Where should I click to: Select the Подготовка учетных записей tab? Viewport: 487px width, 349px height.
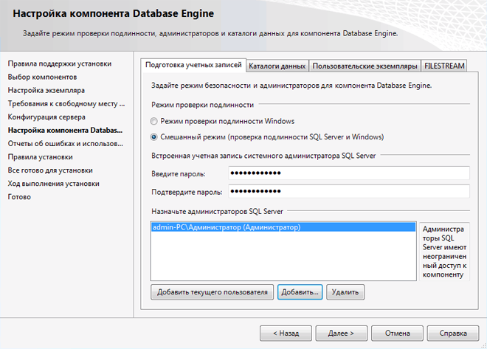click(192, 65)
